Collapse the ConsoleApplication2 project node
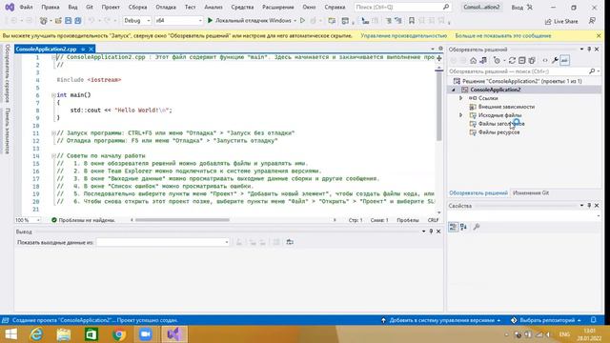 point(454,90)
